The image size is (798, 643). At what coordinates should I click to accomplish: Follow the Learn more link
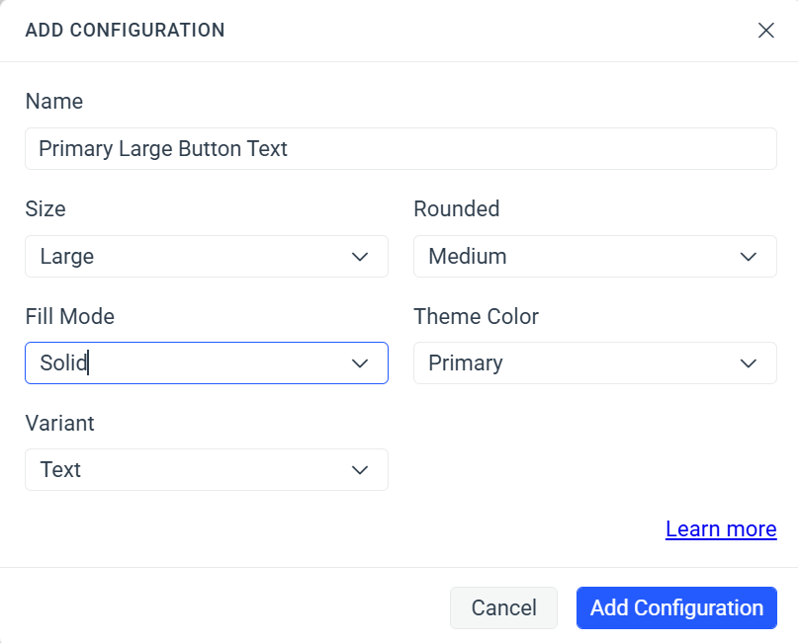coord(721,528)
